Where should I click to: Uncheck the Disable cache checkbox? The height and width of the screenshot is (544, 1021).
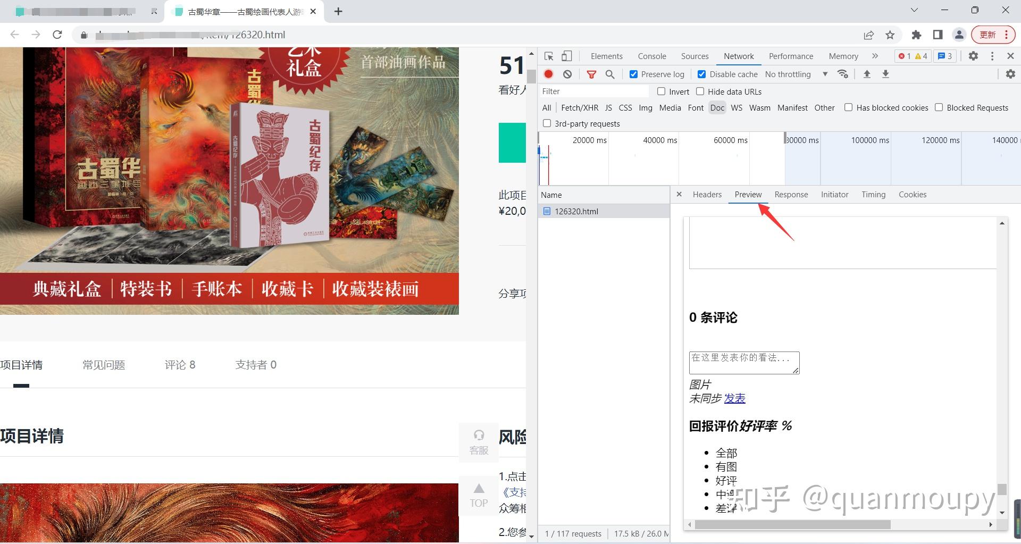(702, 74)
